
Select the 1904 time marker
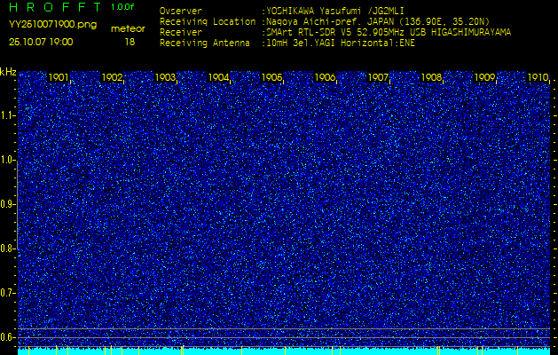point(218,77)
